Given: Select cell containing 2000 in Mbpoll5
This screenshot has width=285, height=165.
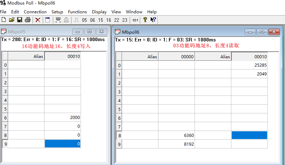Looking at the screenshot, I should pos(62,118).
